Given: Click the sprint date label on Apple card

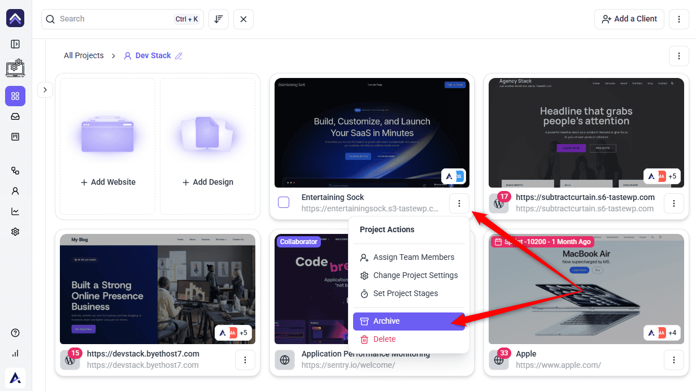Looking at the screenshot, I should [542, 242].
